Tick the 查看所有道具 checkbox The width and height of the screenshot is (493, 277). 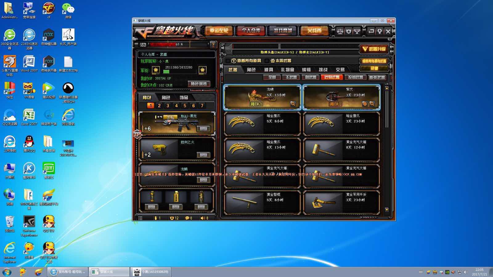[x=228, y=61]
